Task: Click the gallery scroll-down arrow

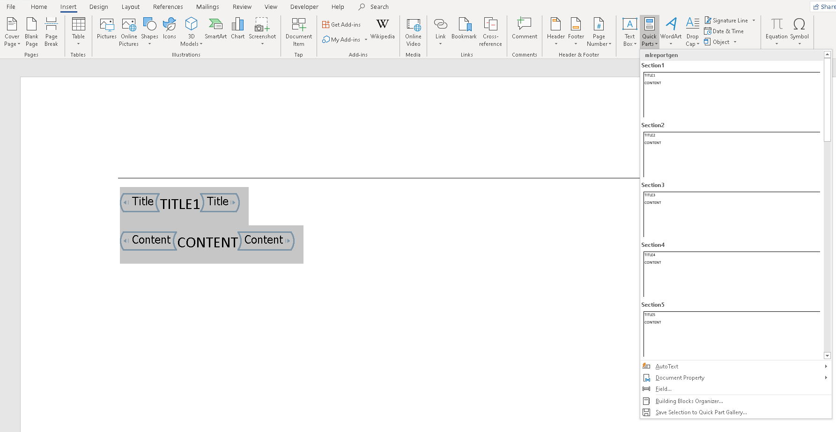Action: click(827, 356)
